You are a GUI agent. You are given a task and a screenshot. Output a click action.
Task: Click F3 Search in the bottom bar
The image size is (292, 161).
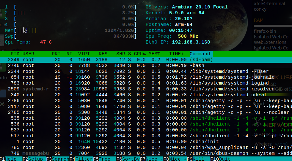tap(58, 159)
